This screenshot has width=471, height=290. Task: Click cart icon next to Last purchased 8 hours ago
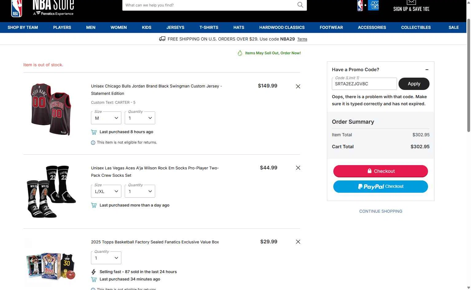click(x=94, y=132)
